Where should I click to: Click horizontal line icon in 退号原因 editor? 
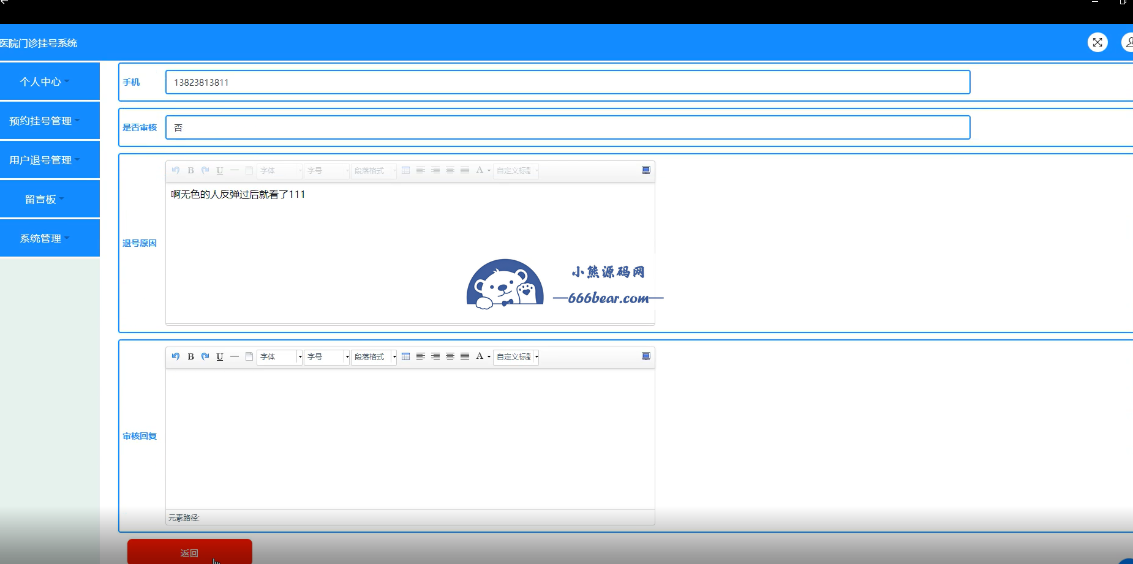tap(235, 170)
